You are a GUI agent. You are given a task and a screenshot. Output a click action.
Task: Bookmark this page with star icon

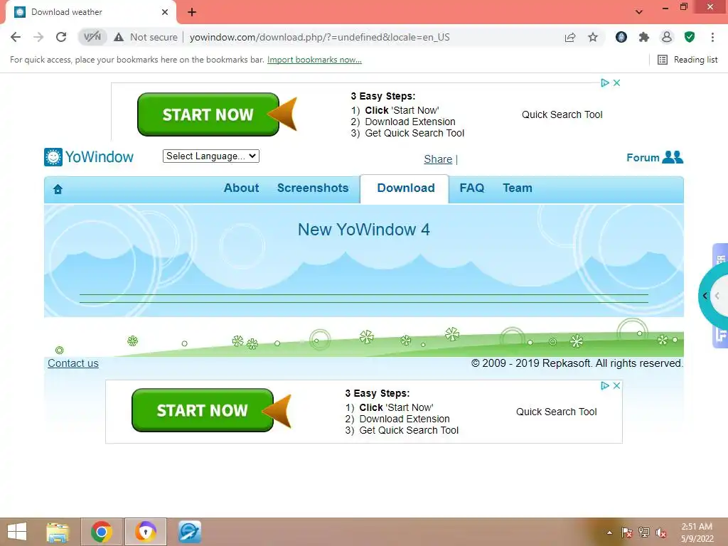coord(593,37)
